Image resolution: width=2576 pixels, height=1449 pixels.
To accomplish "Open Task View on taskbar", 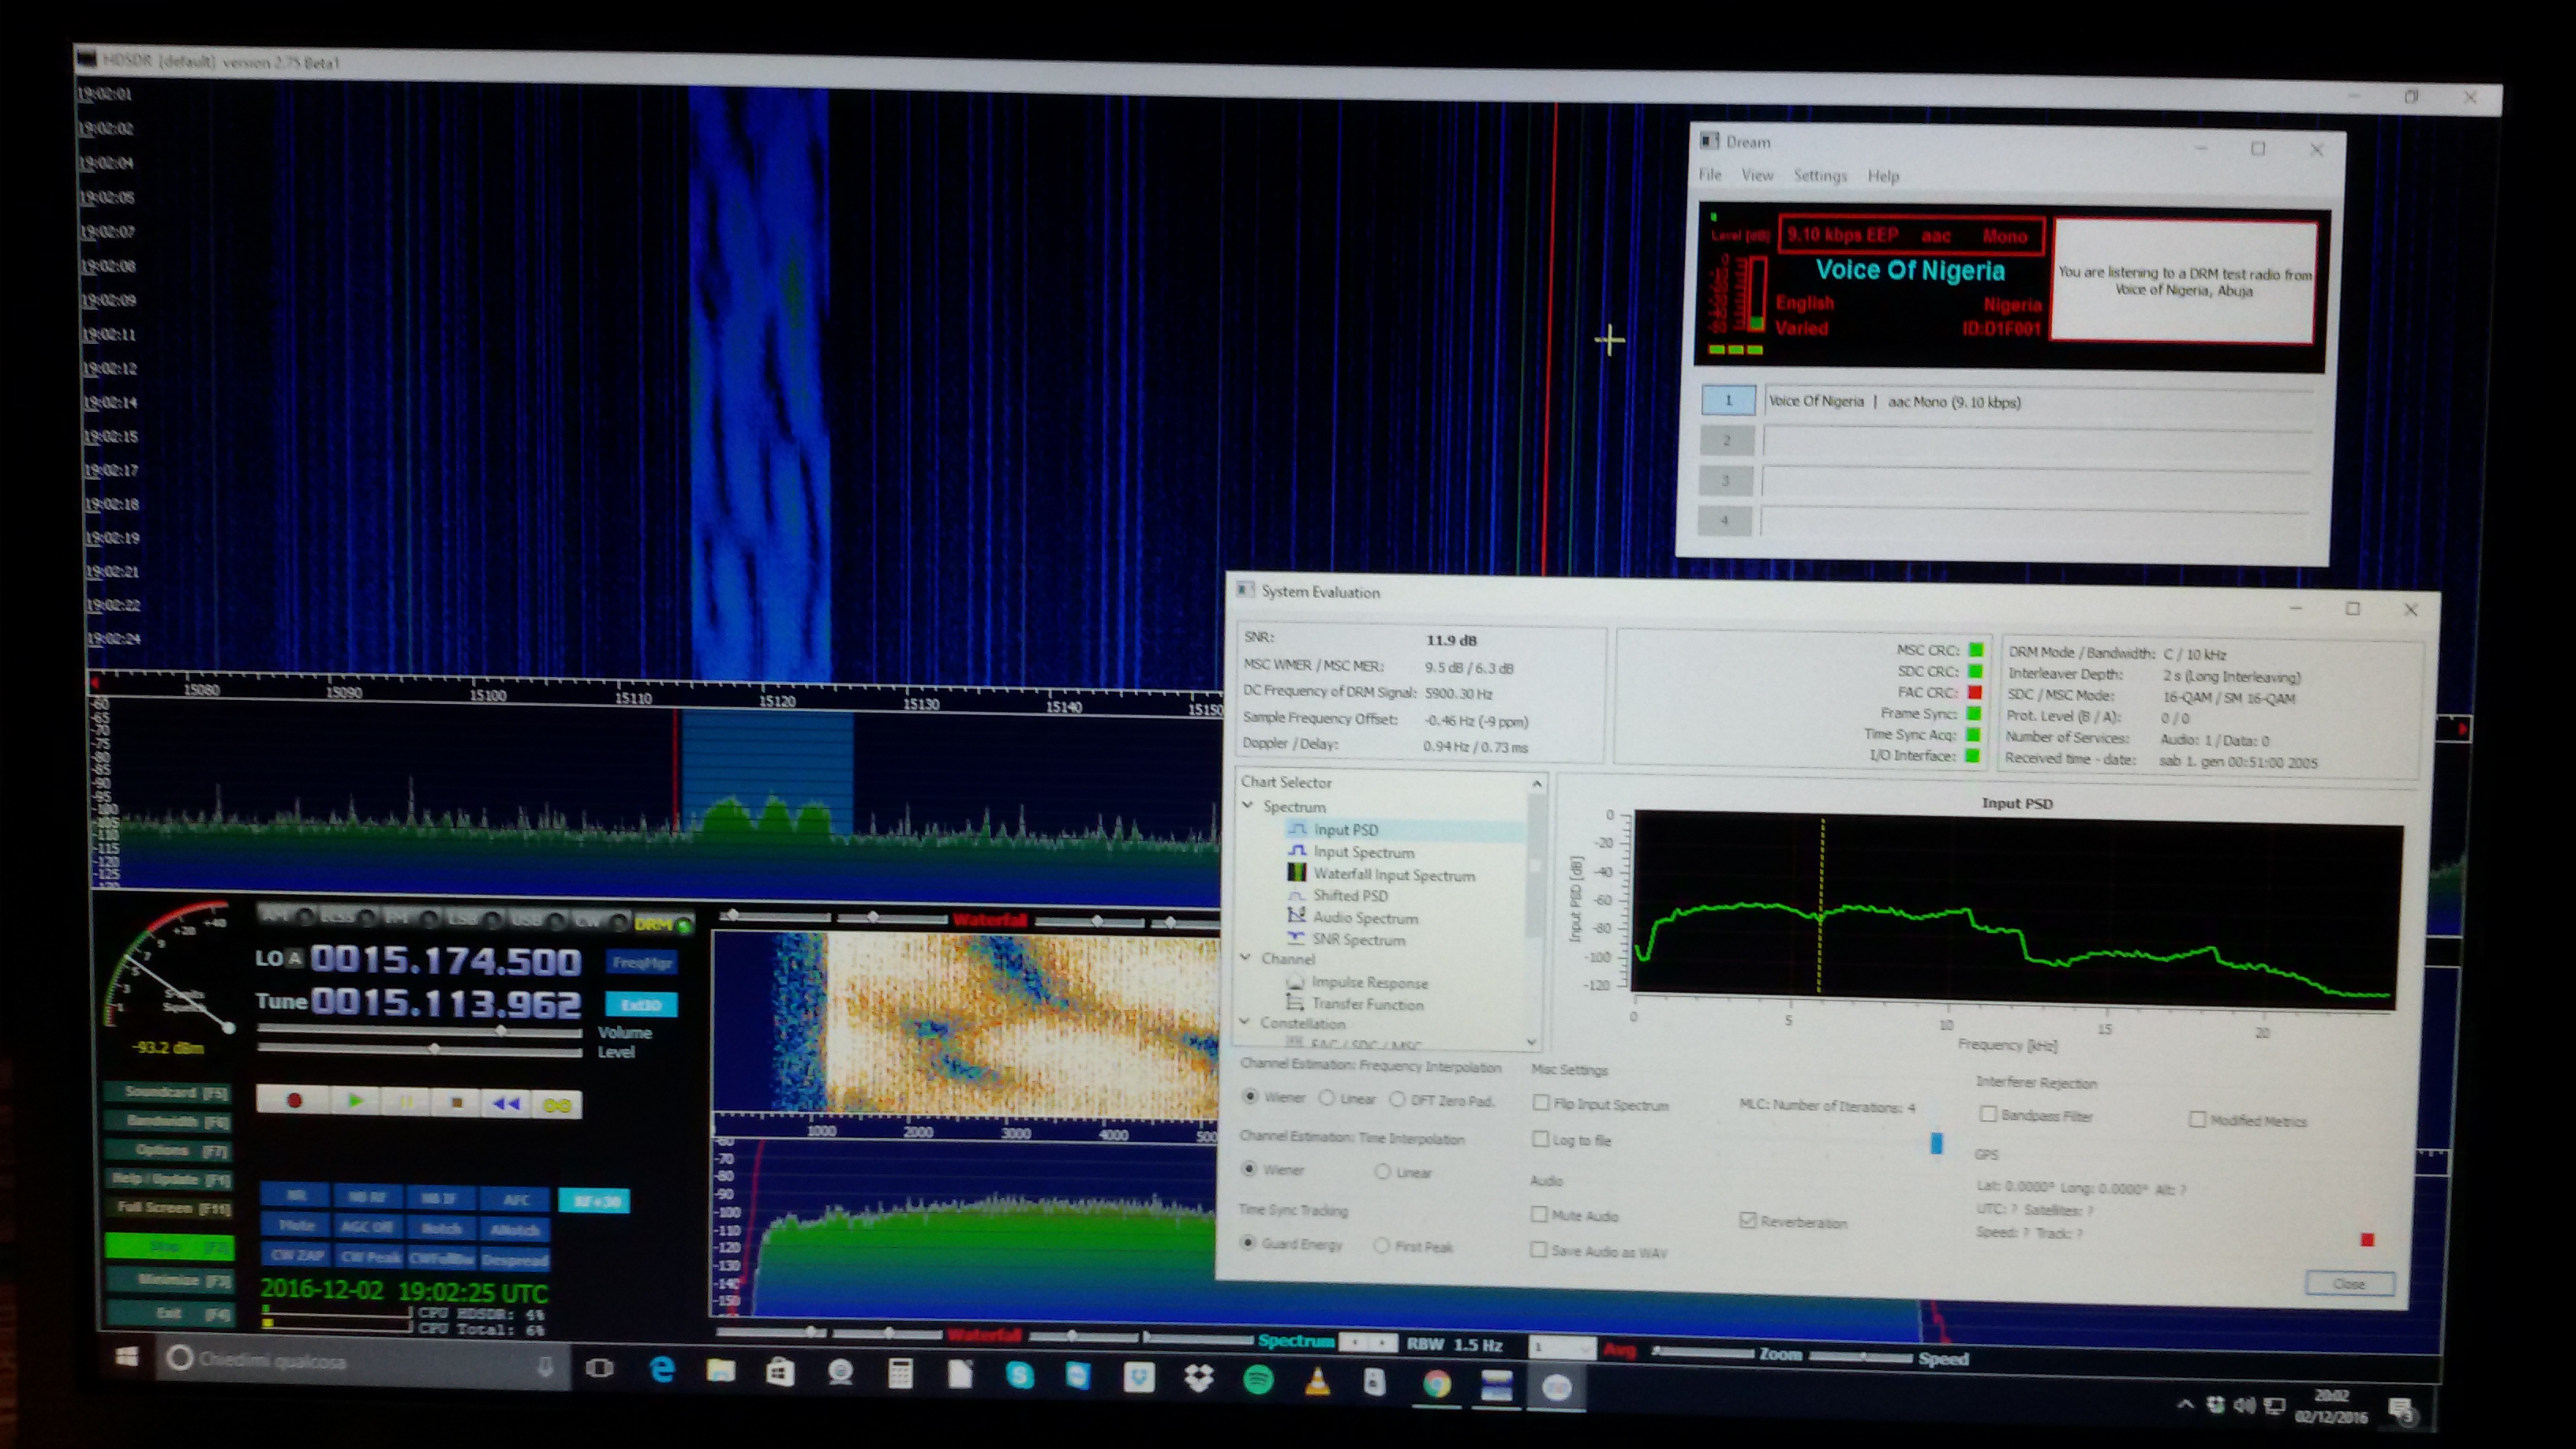I will pos(599,1368).
